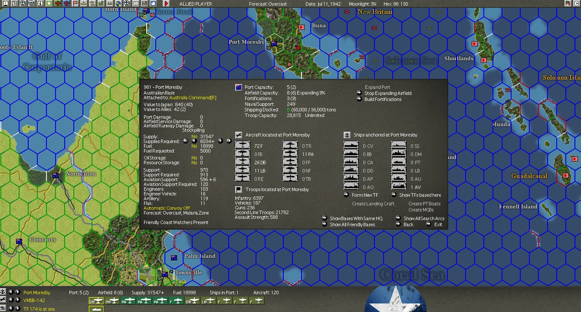
Task: Click next arrow beside bottom 'Port Moresby'
Action: click(17, 292)
